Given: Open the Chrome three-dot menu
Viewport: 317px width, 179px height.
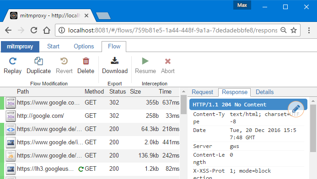Looking at the screenshot, I should (x=309, y=30).
